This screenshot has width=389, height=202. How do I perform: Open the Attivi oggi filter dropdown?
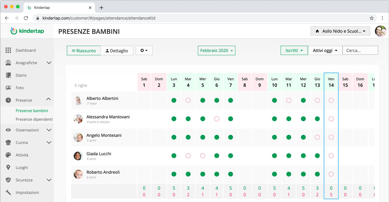click(325, 51)
